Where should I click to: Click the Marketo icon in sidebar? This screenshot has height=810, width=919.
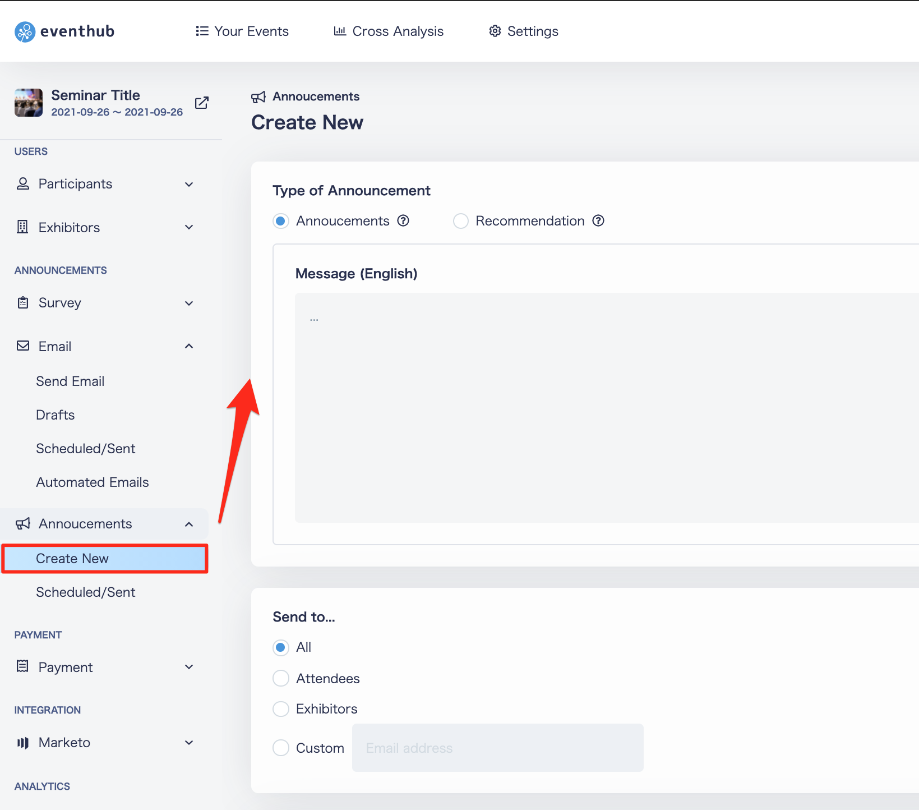coord(22,743)
